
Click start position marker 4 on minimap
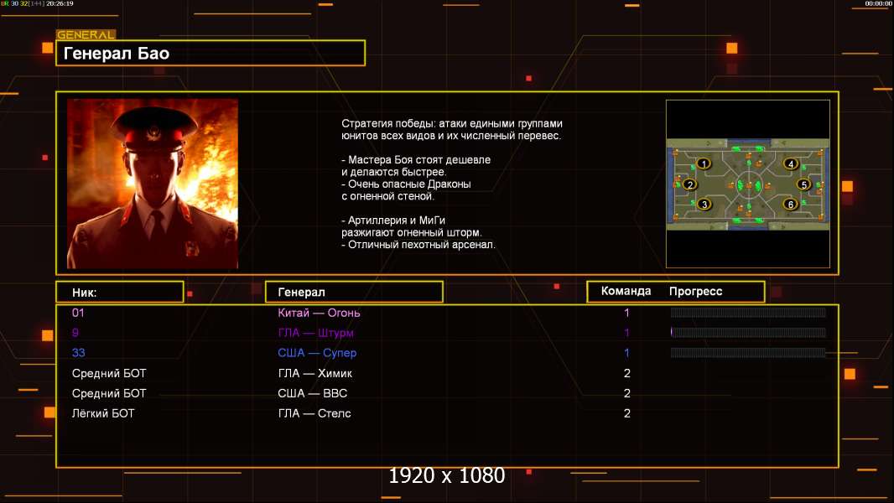(x=790, y=164)
